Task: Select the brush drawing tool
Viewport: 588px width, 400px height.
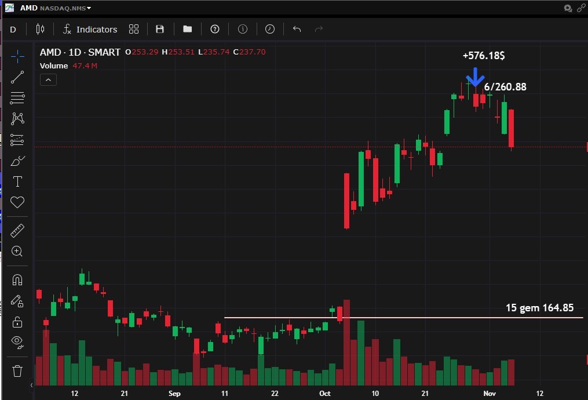Action: 17,161
